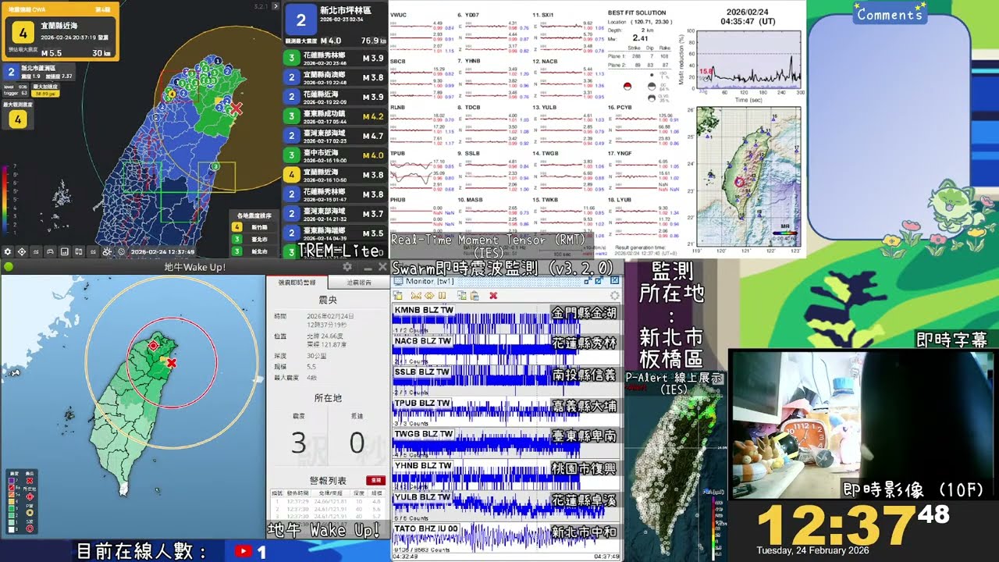Click the TREM-Lite locate/crosshair toolbar icon
Image resolution: width=999 pixels, height=562 pixels.
click(x=22, y=251)
